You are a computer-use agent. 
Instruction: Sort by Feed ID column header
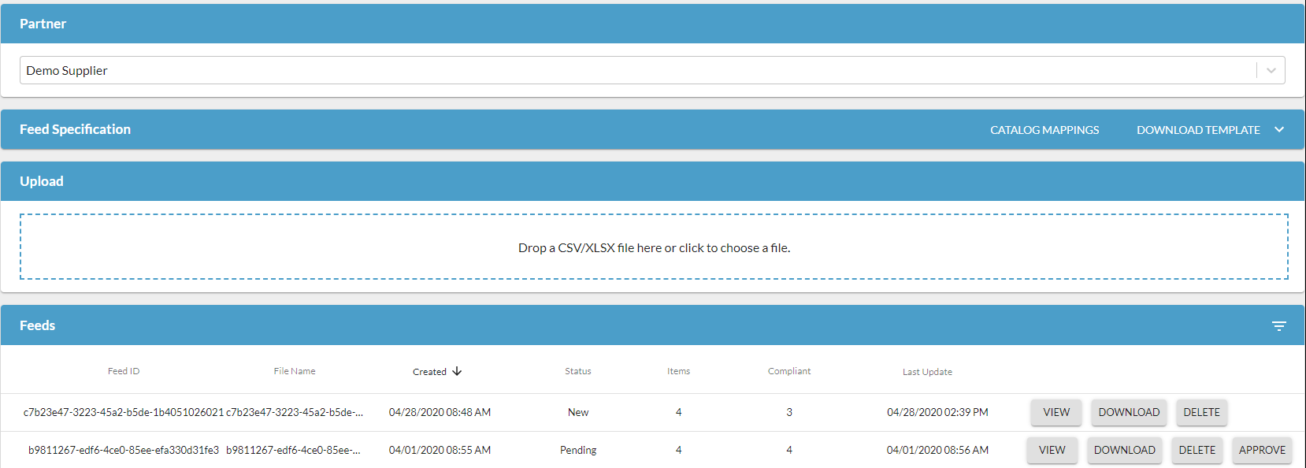(x=124, y=371)
